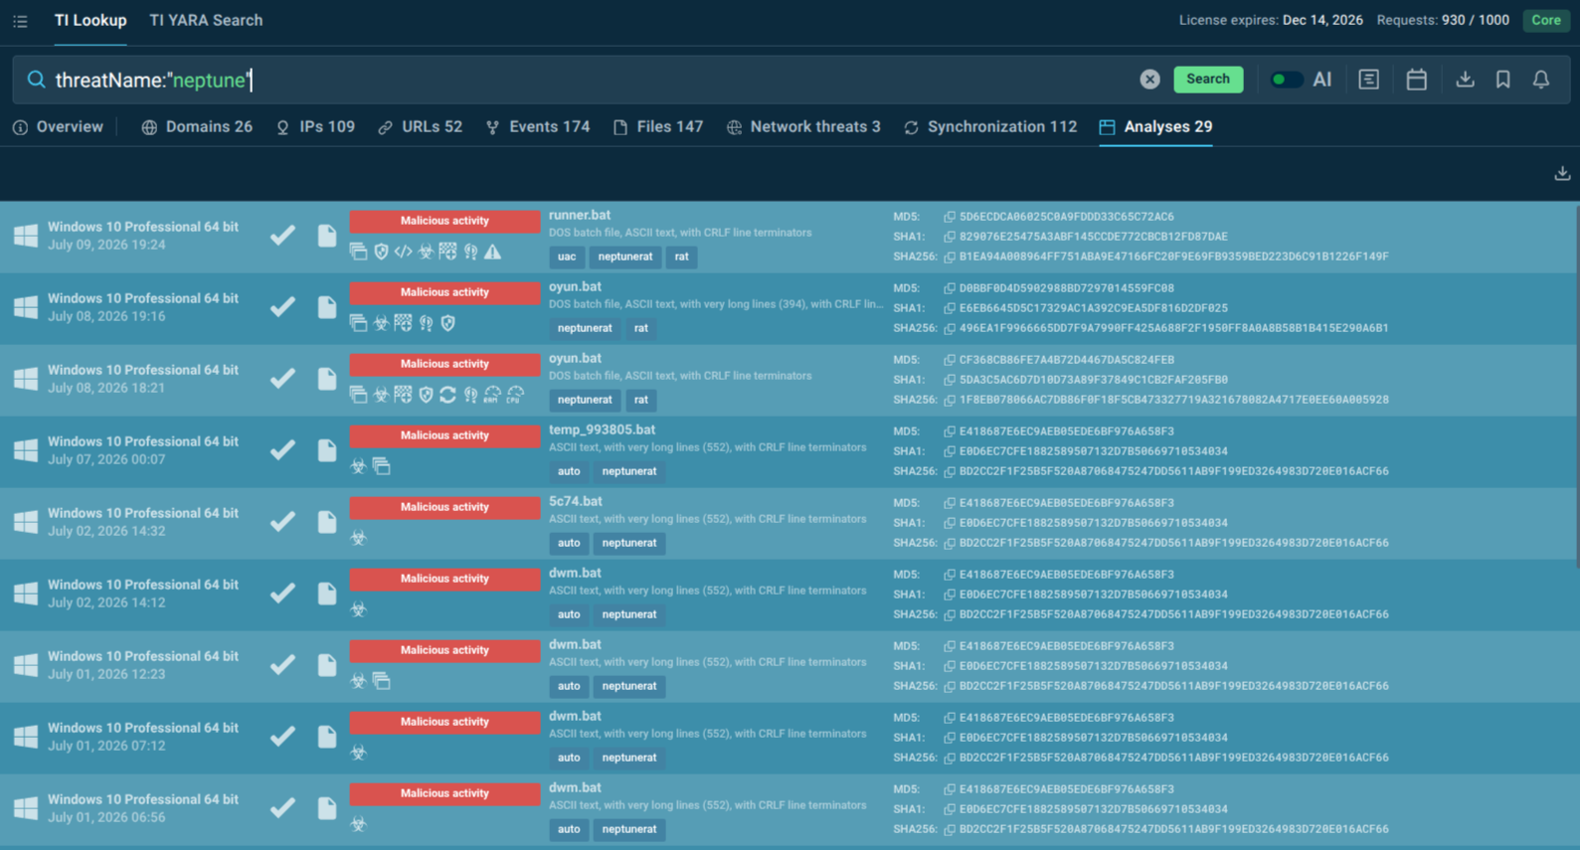
Task: Select the Analyses 29 tab
Action: click(1155, 127)
